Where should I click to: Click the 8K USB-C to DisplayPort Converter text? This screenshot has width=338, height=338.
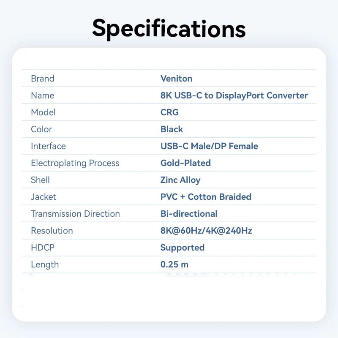(x=234, y=95)
